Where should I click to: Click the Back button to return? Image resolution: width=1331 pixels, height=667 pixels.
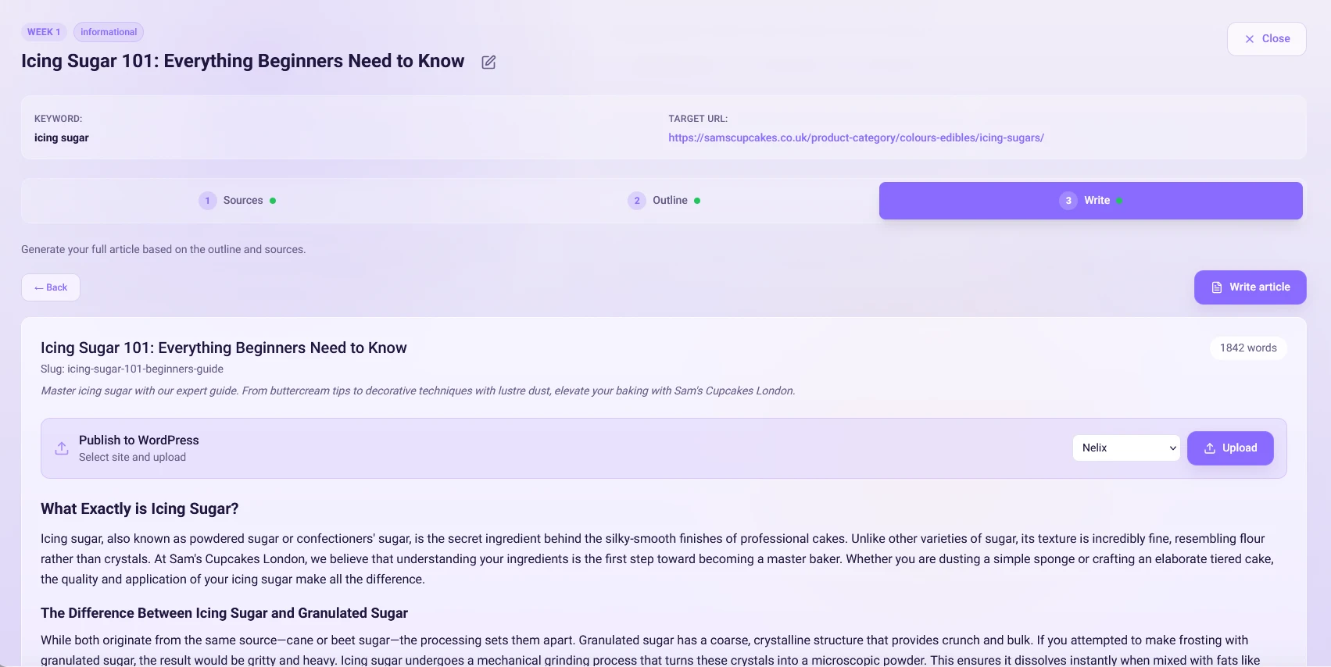(50, 287)
